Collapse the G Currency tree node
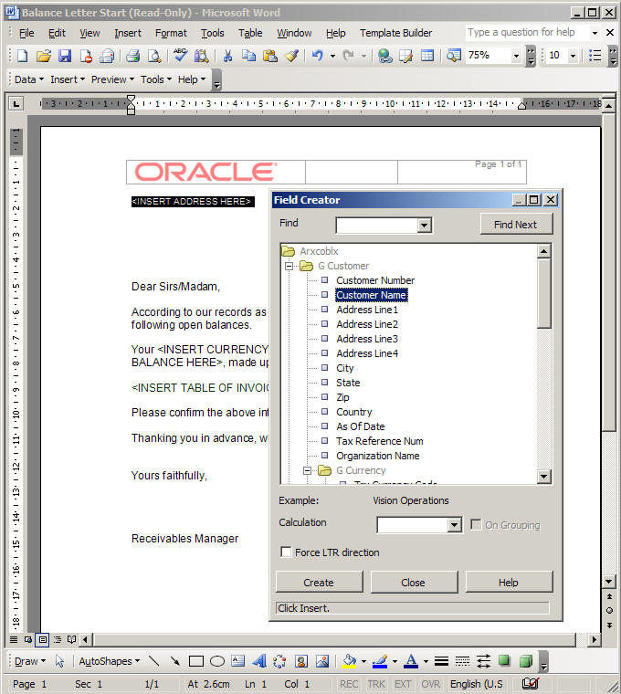 click(x=307, y=470)
